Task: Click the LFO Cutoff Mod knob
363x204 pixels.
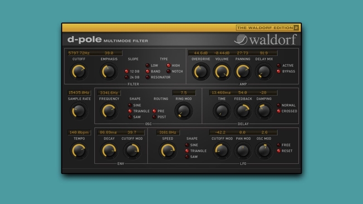Action: (x=221, y=151)
